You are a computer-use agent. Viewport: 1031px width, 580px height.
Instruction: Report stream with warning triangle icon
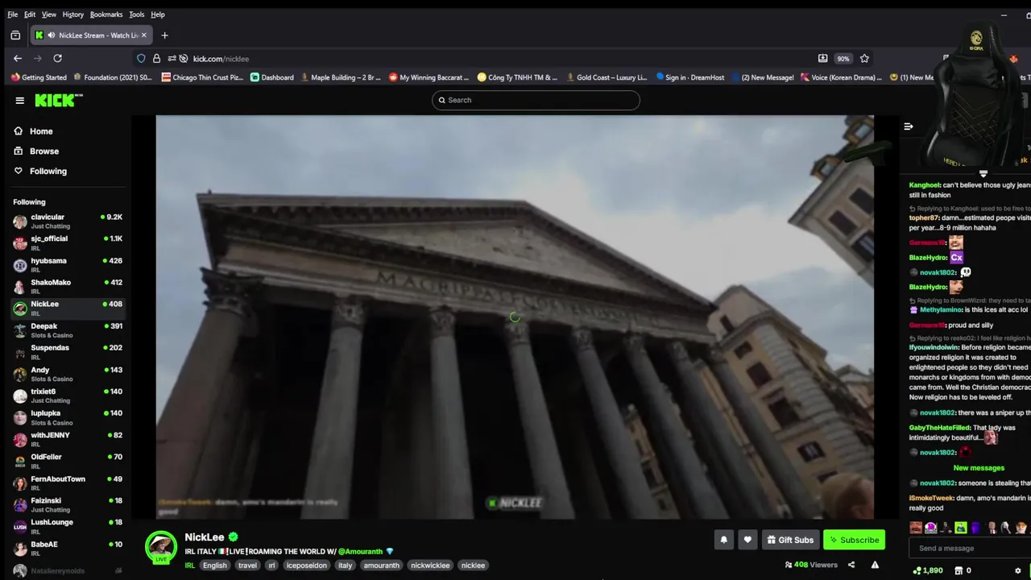[875, 565]
